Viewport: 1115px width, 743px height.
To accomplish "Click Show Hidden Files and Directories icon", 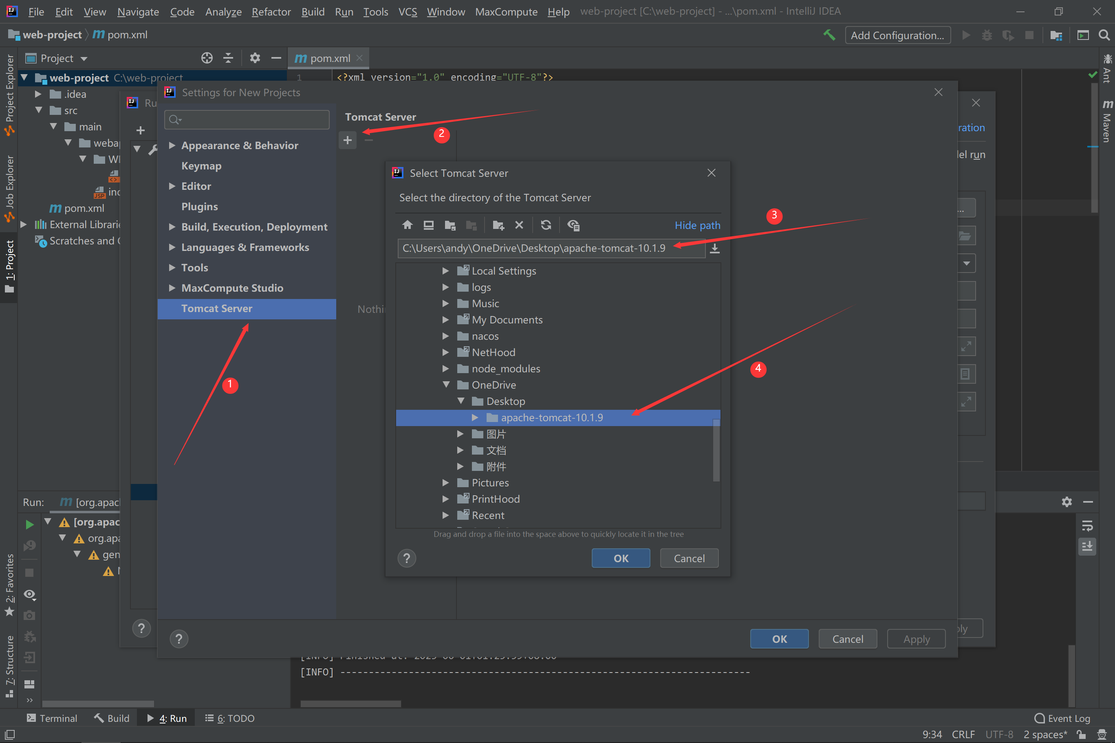I will [573, 225].
